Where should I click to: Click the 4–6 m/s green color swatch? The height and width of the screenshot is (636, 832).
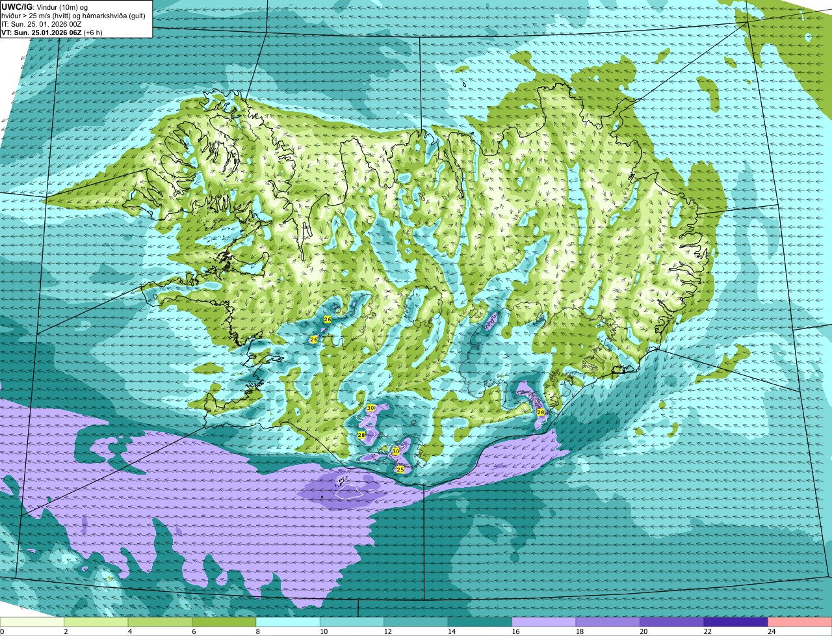(160, 622)
